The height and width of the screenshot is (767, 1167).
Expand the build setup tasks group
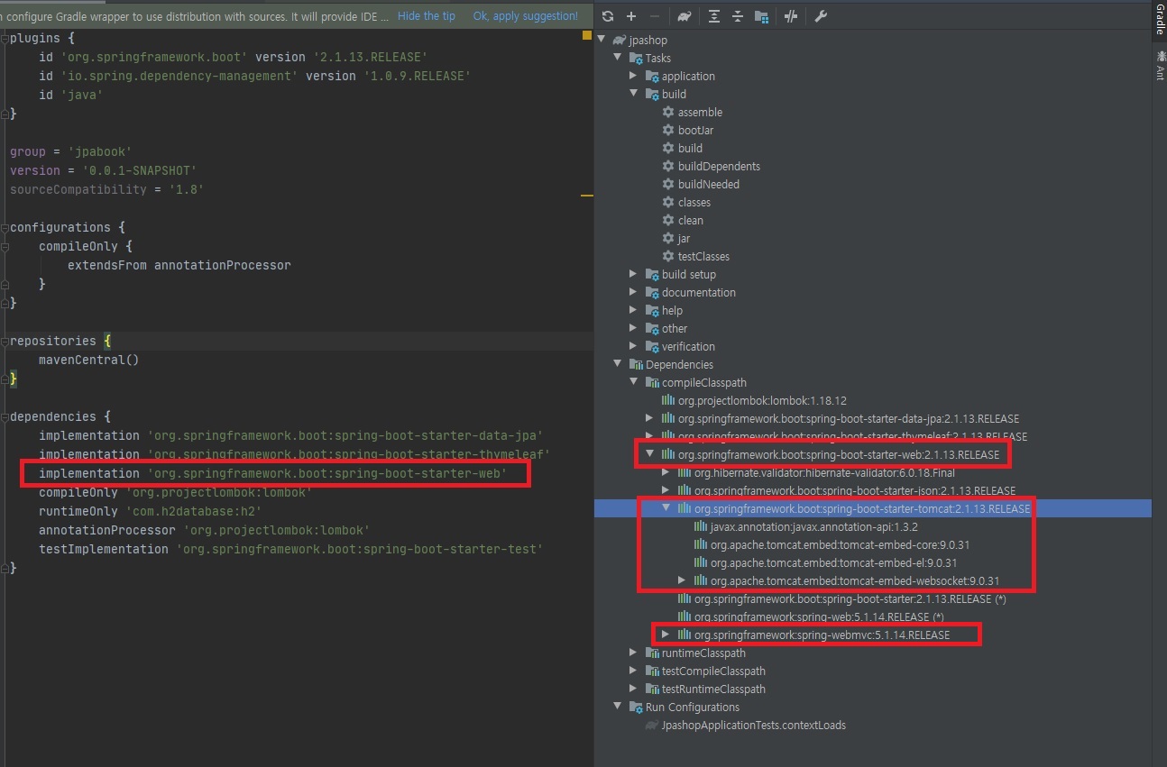point(633,274)
